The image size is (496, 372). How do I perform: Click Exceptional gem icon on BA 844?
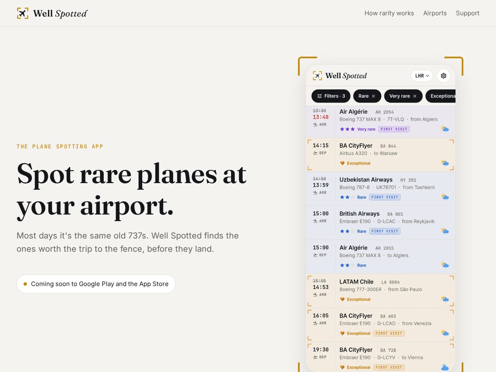pyautogui.click(x=342, y=163)
